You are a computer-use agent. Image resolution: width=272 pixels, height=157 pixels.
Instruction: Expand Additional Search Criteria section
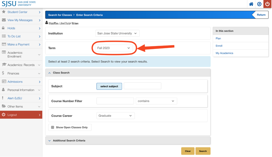(69, 141)
